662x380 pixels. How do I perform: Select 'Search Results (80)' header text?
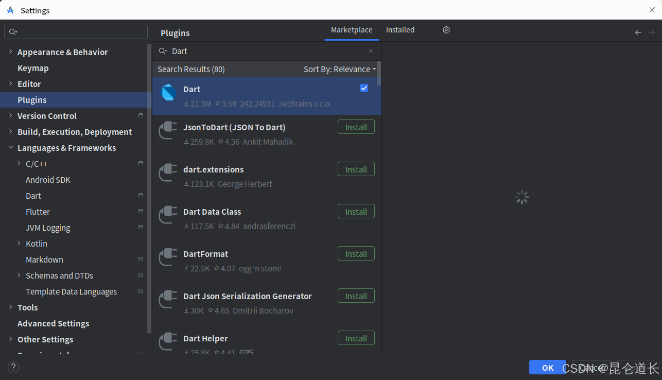(x=191, y=69)
